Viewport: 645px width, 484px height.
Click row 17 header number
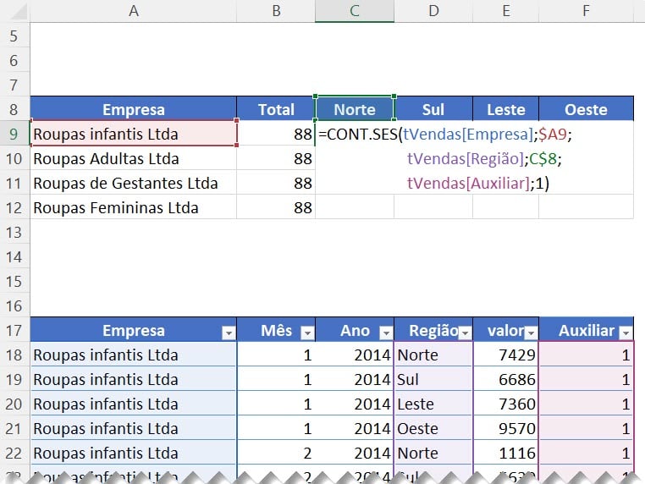coord(14,330)
